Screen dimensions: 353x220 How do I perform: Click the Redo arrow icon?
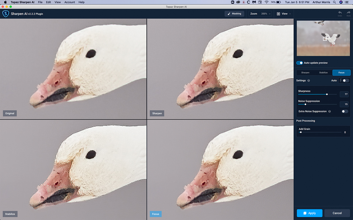[x=348, y=13]
